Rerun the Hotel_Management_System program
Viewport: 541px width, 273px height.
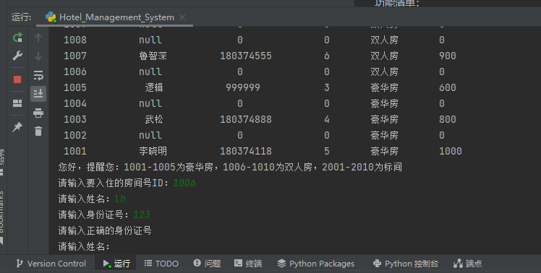tap(17, 38)
